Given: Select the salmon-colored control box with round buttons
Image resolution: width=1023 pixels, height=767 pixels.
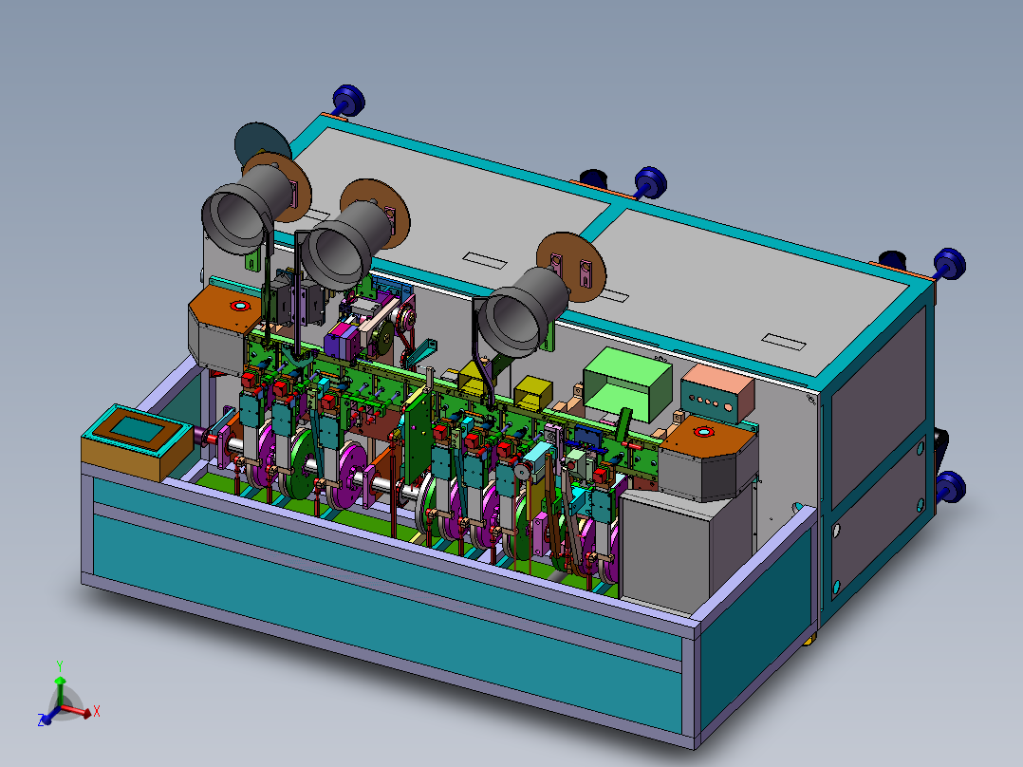Looking at the screenshot, I should (x=717, y=393).
